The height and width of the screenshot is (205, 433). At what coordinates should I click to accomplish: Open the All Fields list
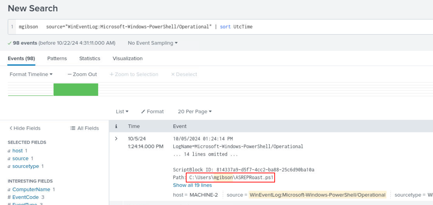click(85, 128)
